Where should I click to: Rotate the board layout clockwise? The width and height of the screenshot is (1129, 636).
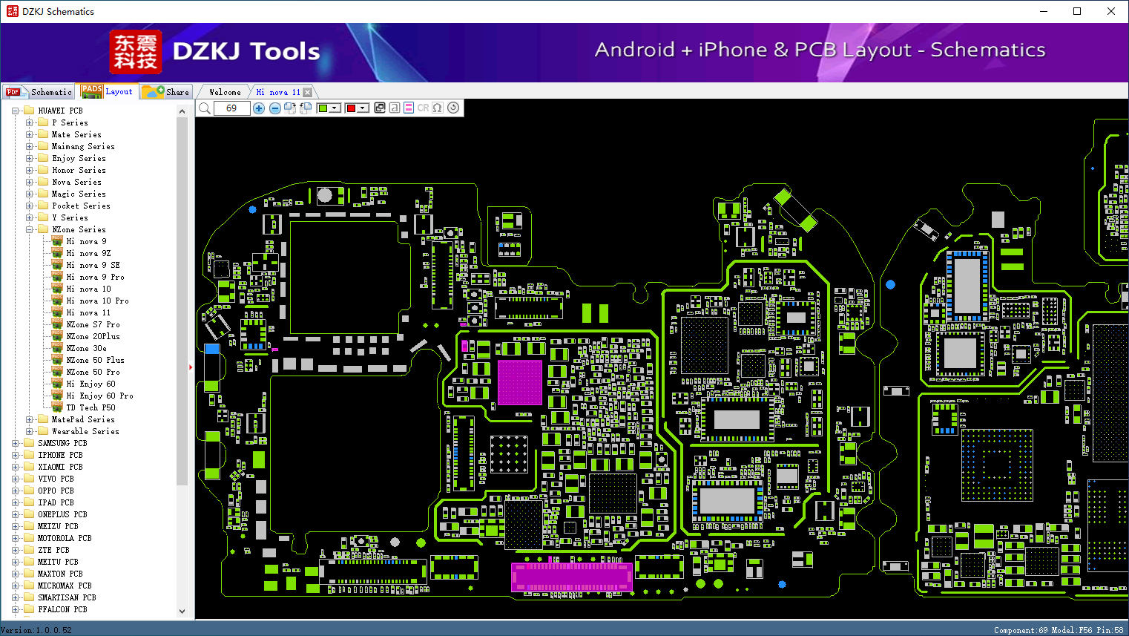(x=290, y=108)
